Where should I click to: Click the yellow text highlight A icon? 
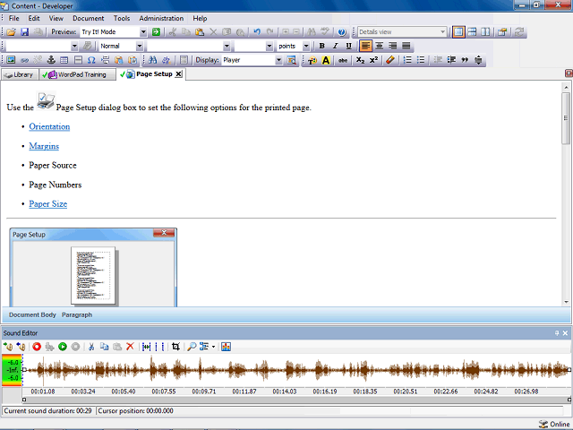click(x=326, y=60)
